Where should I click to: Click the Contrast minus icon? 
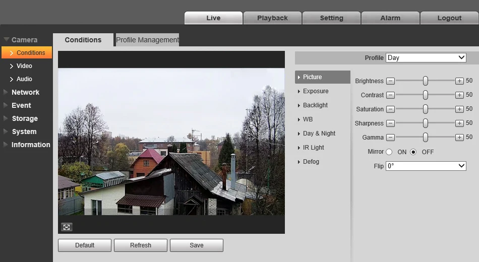tap(390, 95)
